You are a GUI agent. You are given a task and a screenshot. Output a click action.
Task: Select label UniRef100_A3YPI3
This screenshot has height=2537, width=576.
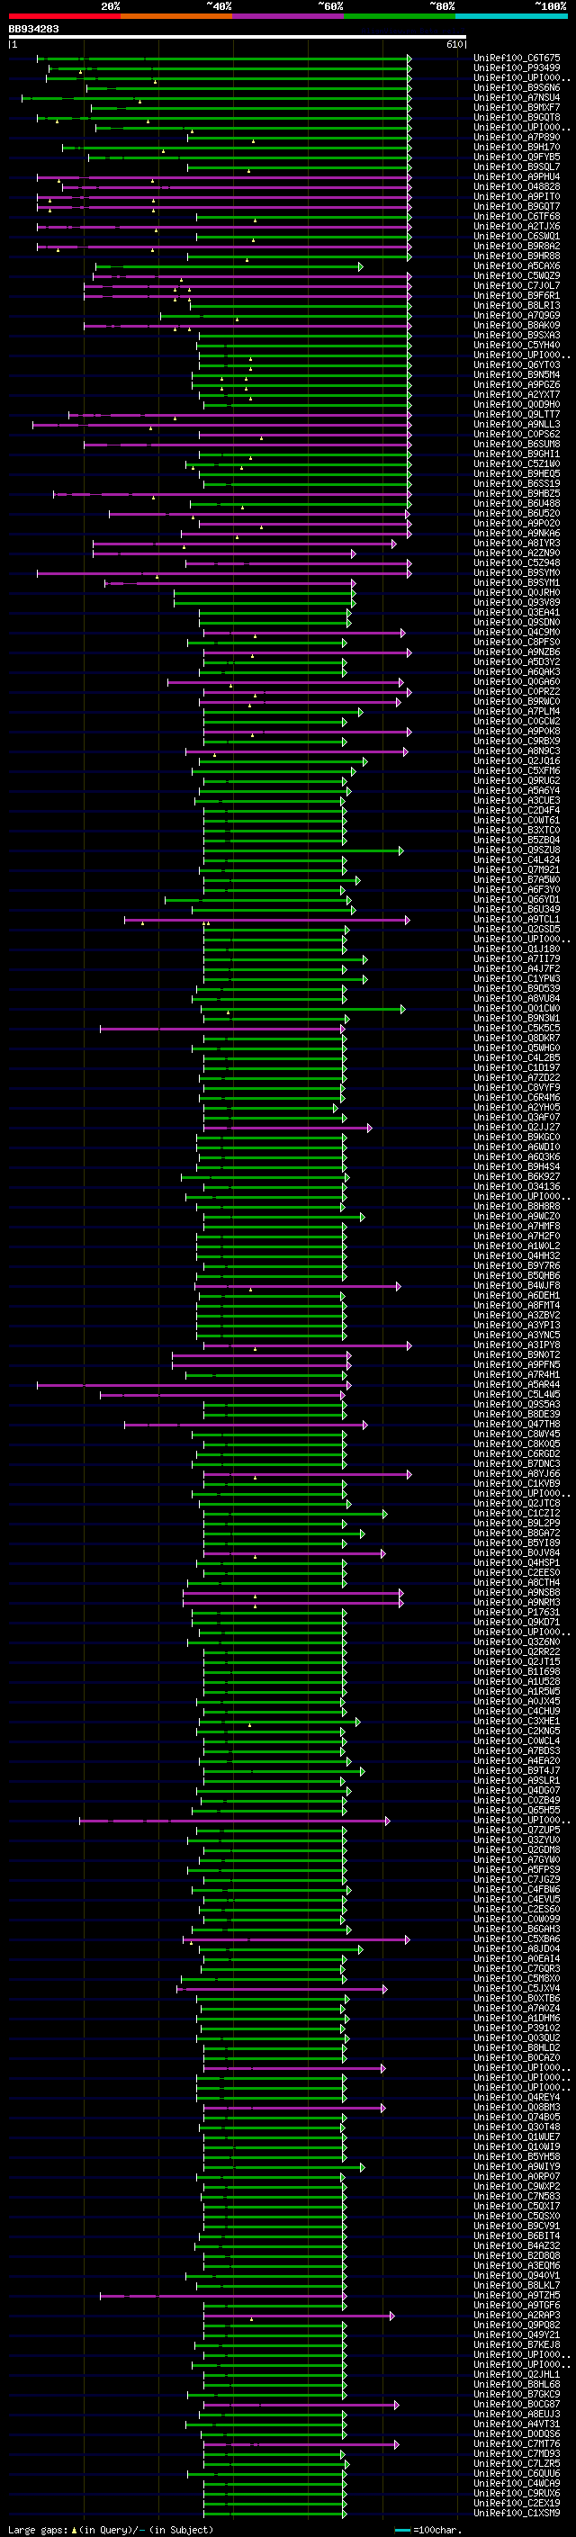[x=517, y=1325]
